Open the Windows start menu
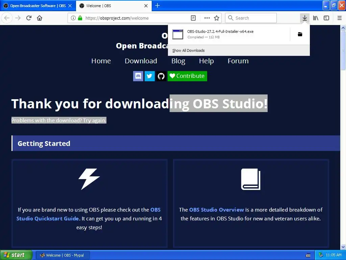This screenshot has width=346, height=260. [16, 255]
